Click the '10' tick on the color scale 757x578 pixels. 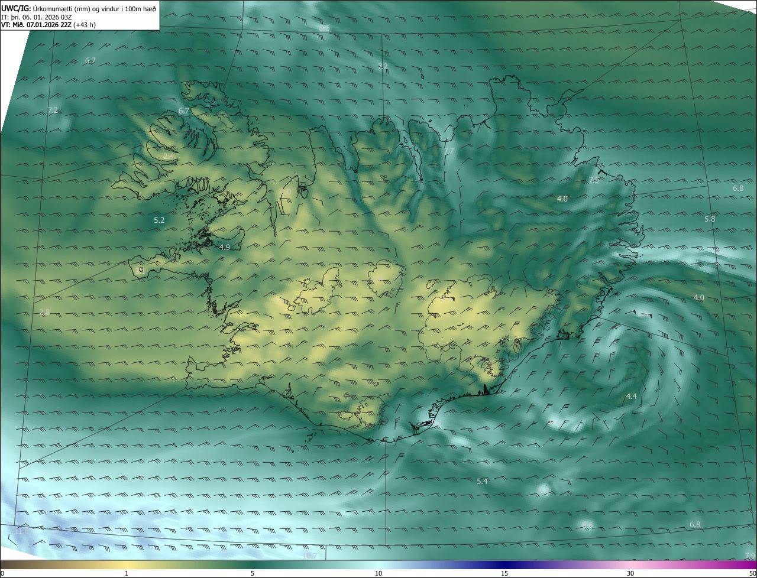point(378,573)
